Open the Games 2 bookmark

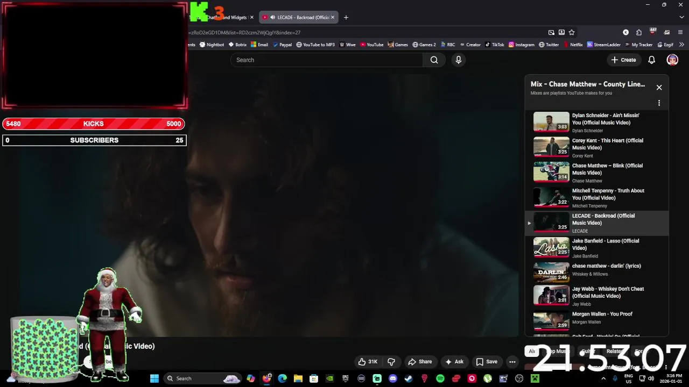424,45
